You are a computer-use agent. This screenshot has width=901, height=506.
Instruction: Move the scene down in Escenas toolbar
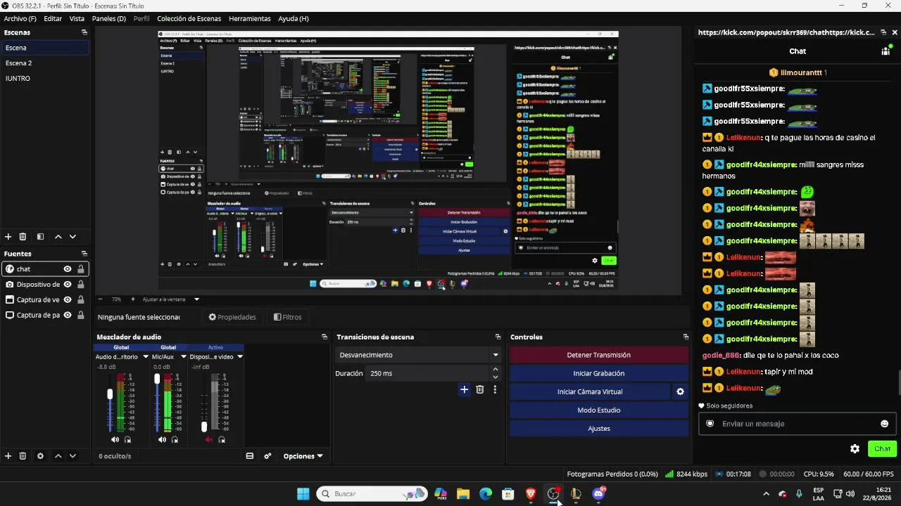tap(73, 237)
